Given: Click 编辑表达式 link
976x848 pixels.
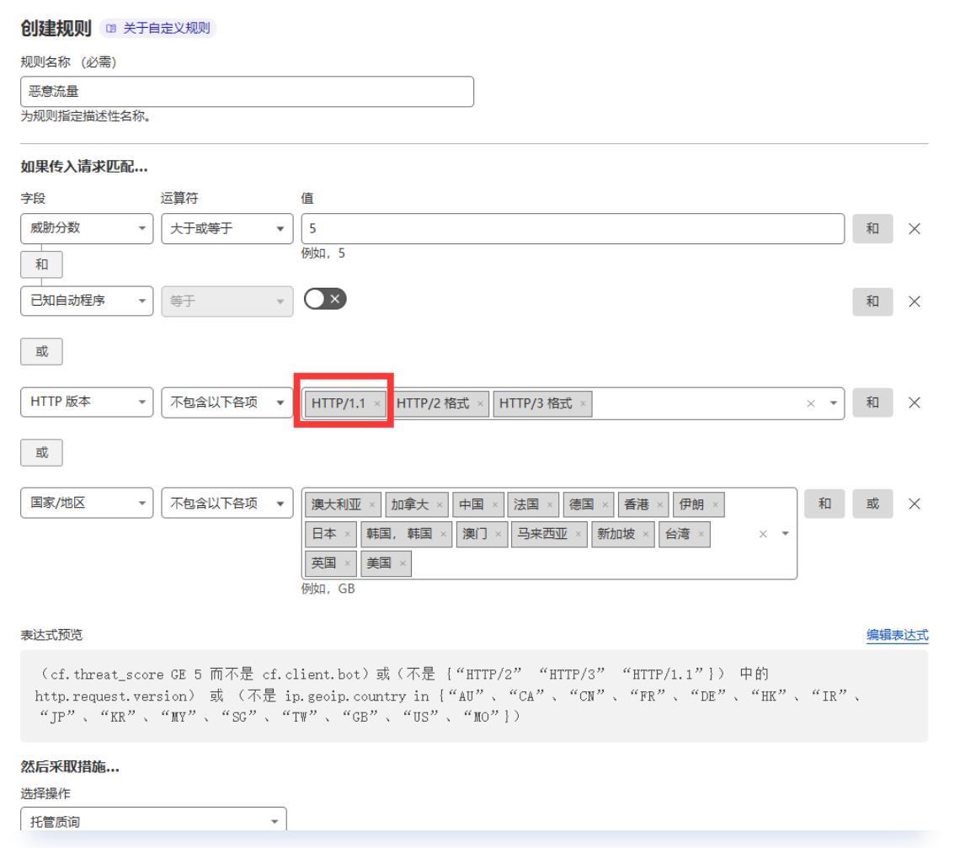Looking at the screenshot, I should [897, 635].
